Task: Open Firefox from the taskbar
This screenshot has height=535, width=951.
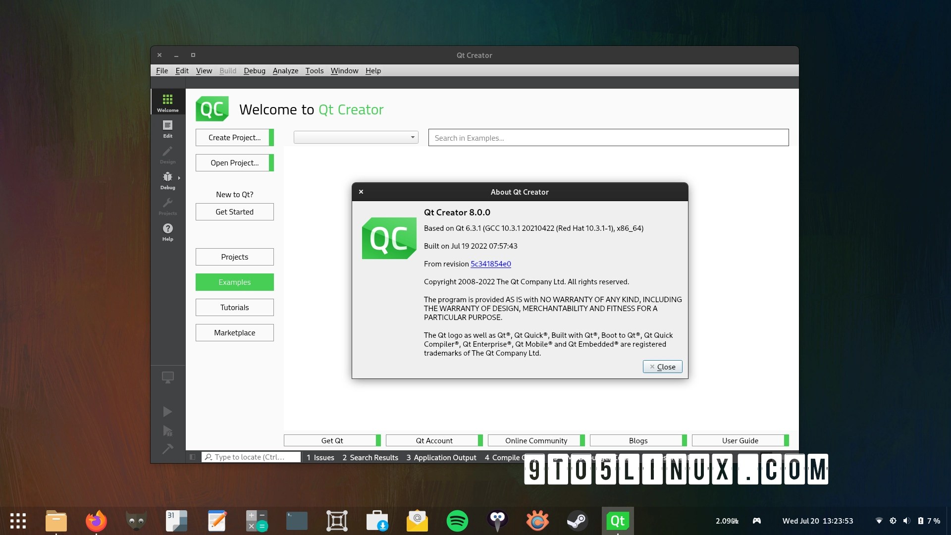Action: (x=96, y=521)
